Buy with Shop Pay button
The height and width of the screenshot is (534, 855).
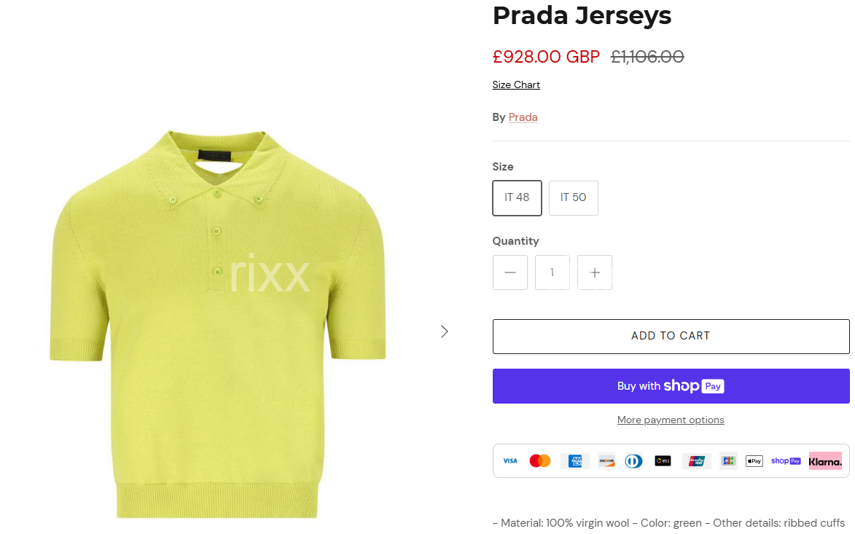671,386
